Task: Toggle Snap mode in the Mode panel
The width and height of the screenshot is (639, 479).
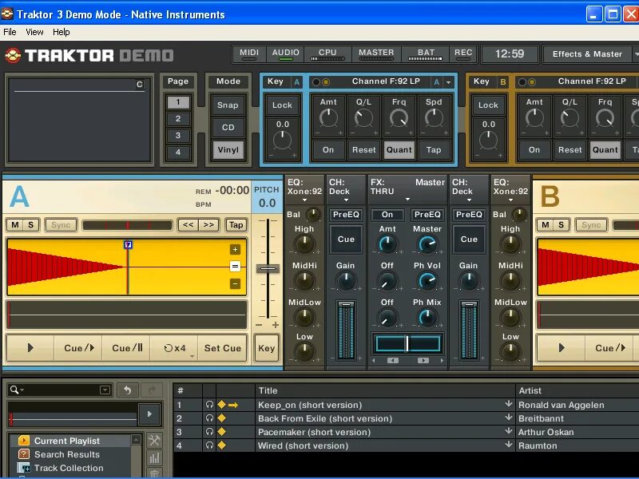Action: click(x=228, y=105)
